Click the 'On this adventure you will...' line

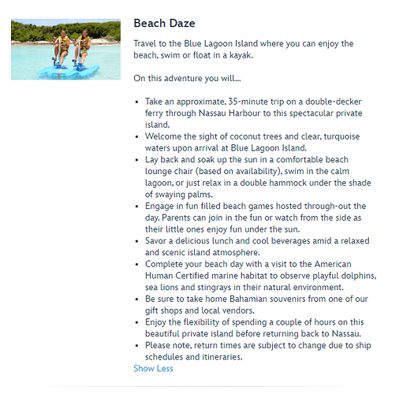click(x=187, y=78)
